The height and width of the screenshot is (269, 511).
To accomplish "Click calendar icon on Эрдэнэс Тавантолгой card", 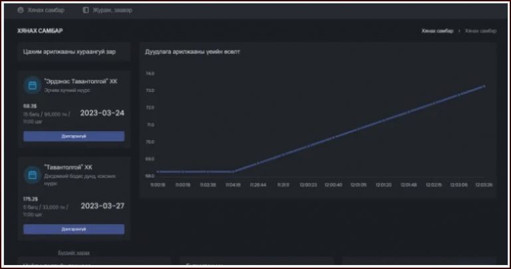I will pyautogui.click(x=31, y=85).
